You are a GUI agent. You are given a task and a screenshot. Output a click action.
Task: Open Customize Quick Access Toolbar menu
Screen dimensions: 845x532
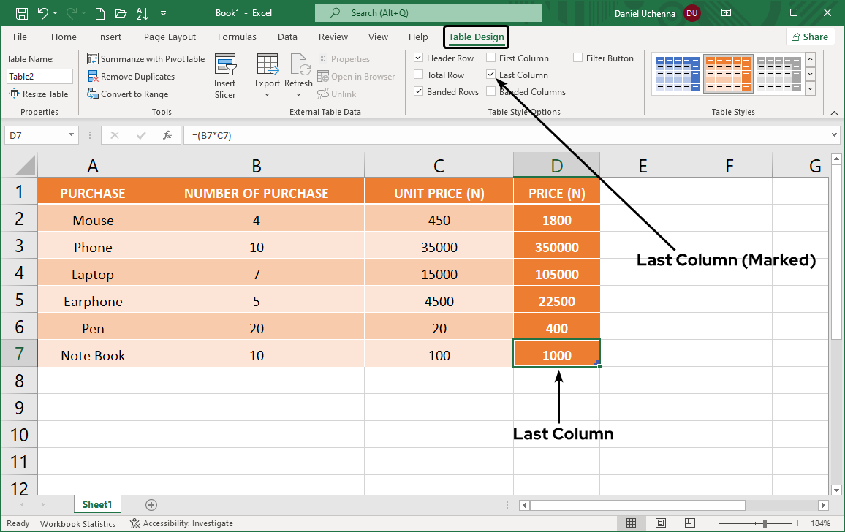pyautogui.click(x=164, y=12)
